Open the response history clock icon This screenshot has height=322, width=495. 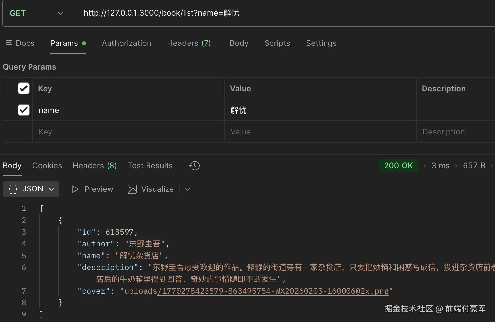tap(194, 166)
